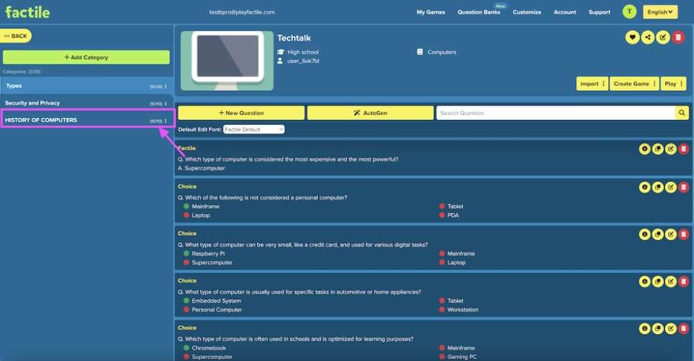Launch AutoGen question generator
Viewport: 694px width, 361px height.
tap(370, 113)
